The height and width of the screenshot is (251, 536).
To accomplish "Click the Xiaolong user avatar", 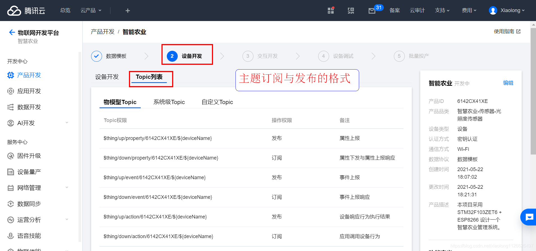I will [493, 10].
